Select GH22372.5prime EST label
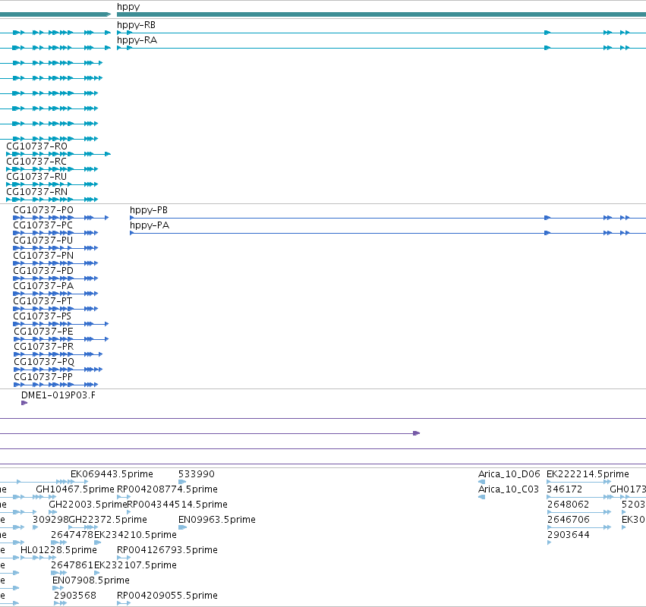This screenshot has height=607, width=646. (108, 520)
